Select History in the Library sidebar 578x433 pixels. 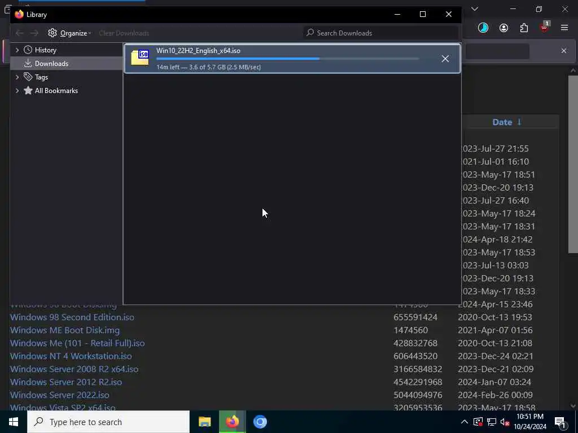(45, 50)
